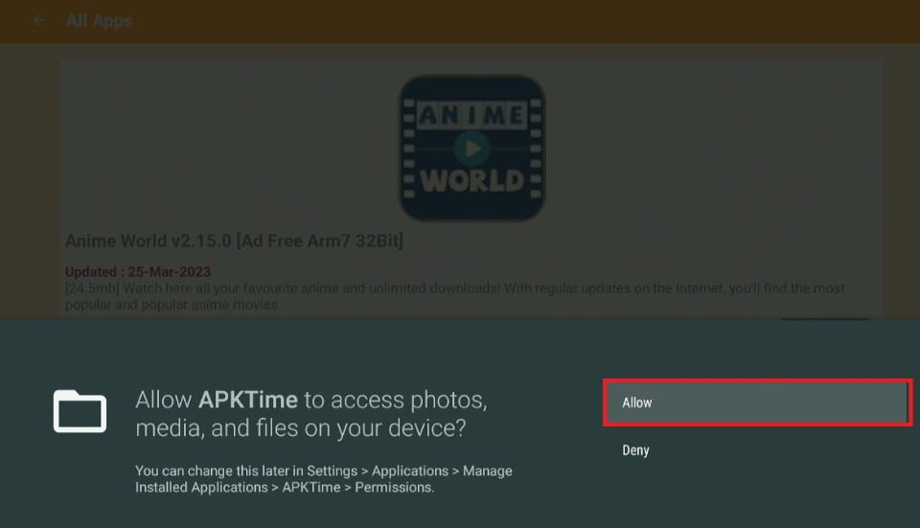Viewport: 920px width, 528px height.
Task: Click the Updated : 25-Mar-2023 text
Action: coord(138,271)
